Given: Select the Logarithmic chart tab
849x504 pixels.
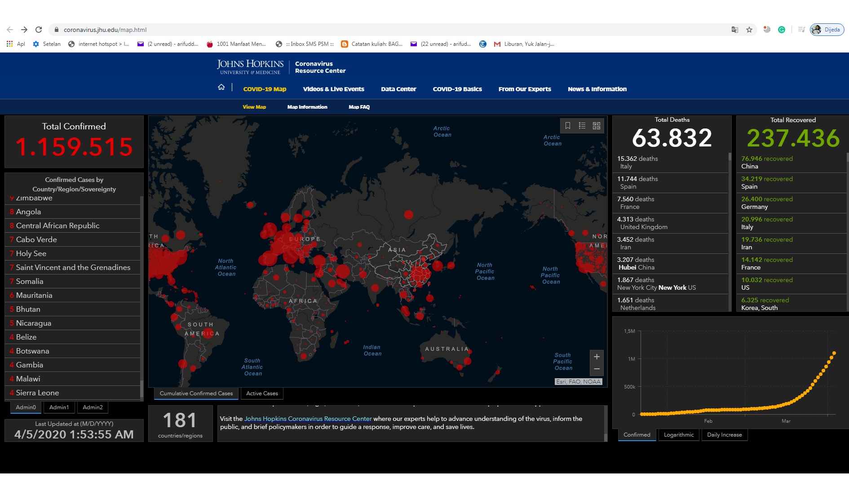Looking at the screenshot, I should pos(678,435).
